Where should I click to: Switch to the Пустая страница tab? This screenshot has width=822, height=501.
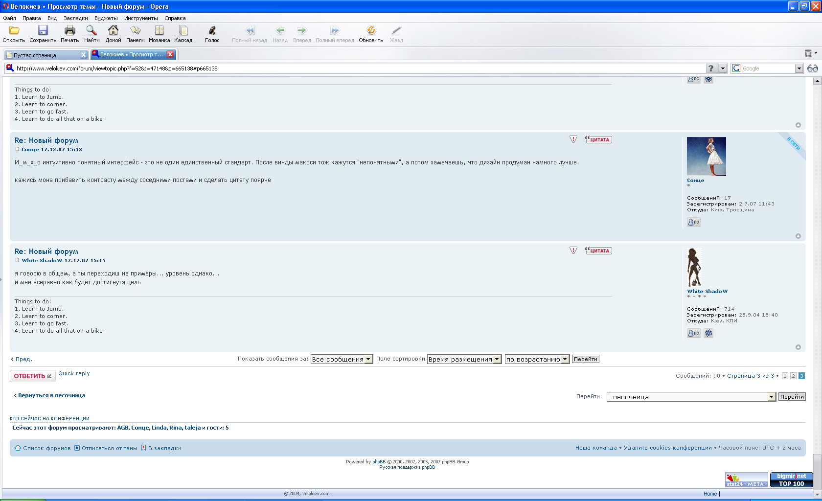(x=44, y=55)
